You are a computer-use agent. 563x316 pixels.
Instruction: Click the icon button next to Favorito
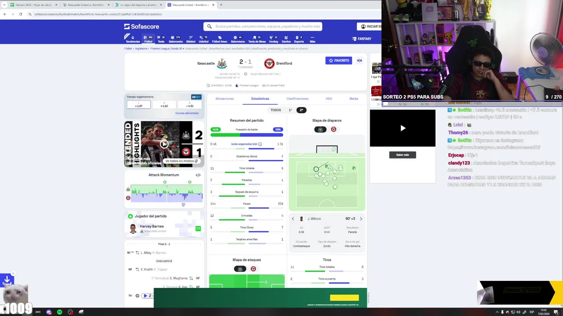359,61
